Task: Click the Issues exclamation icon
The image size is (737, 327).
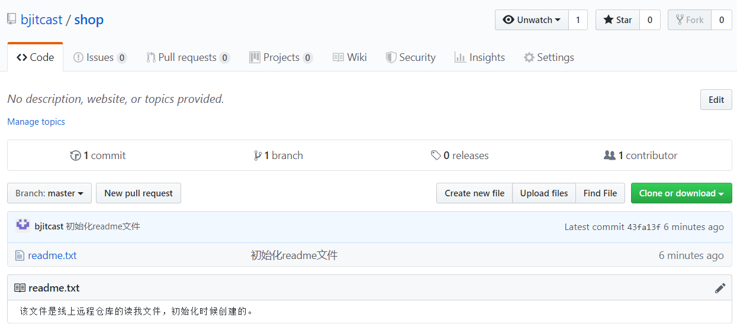Action: click(78, 57)
